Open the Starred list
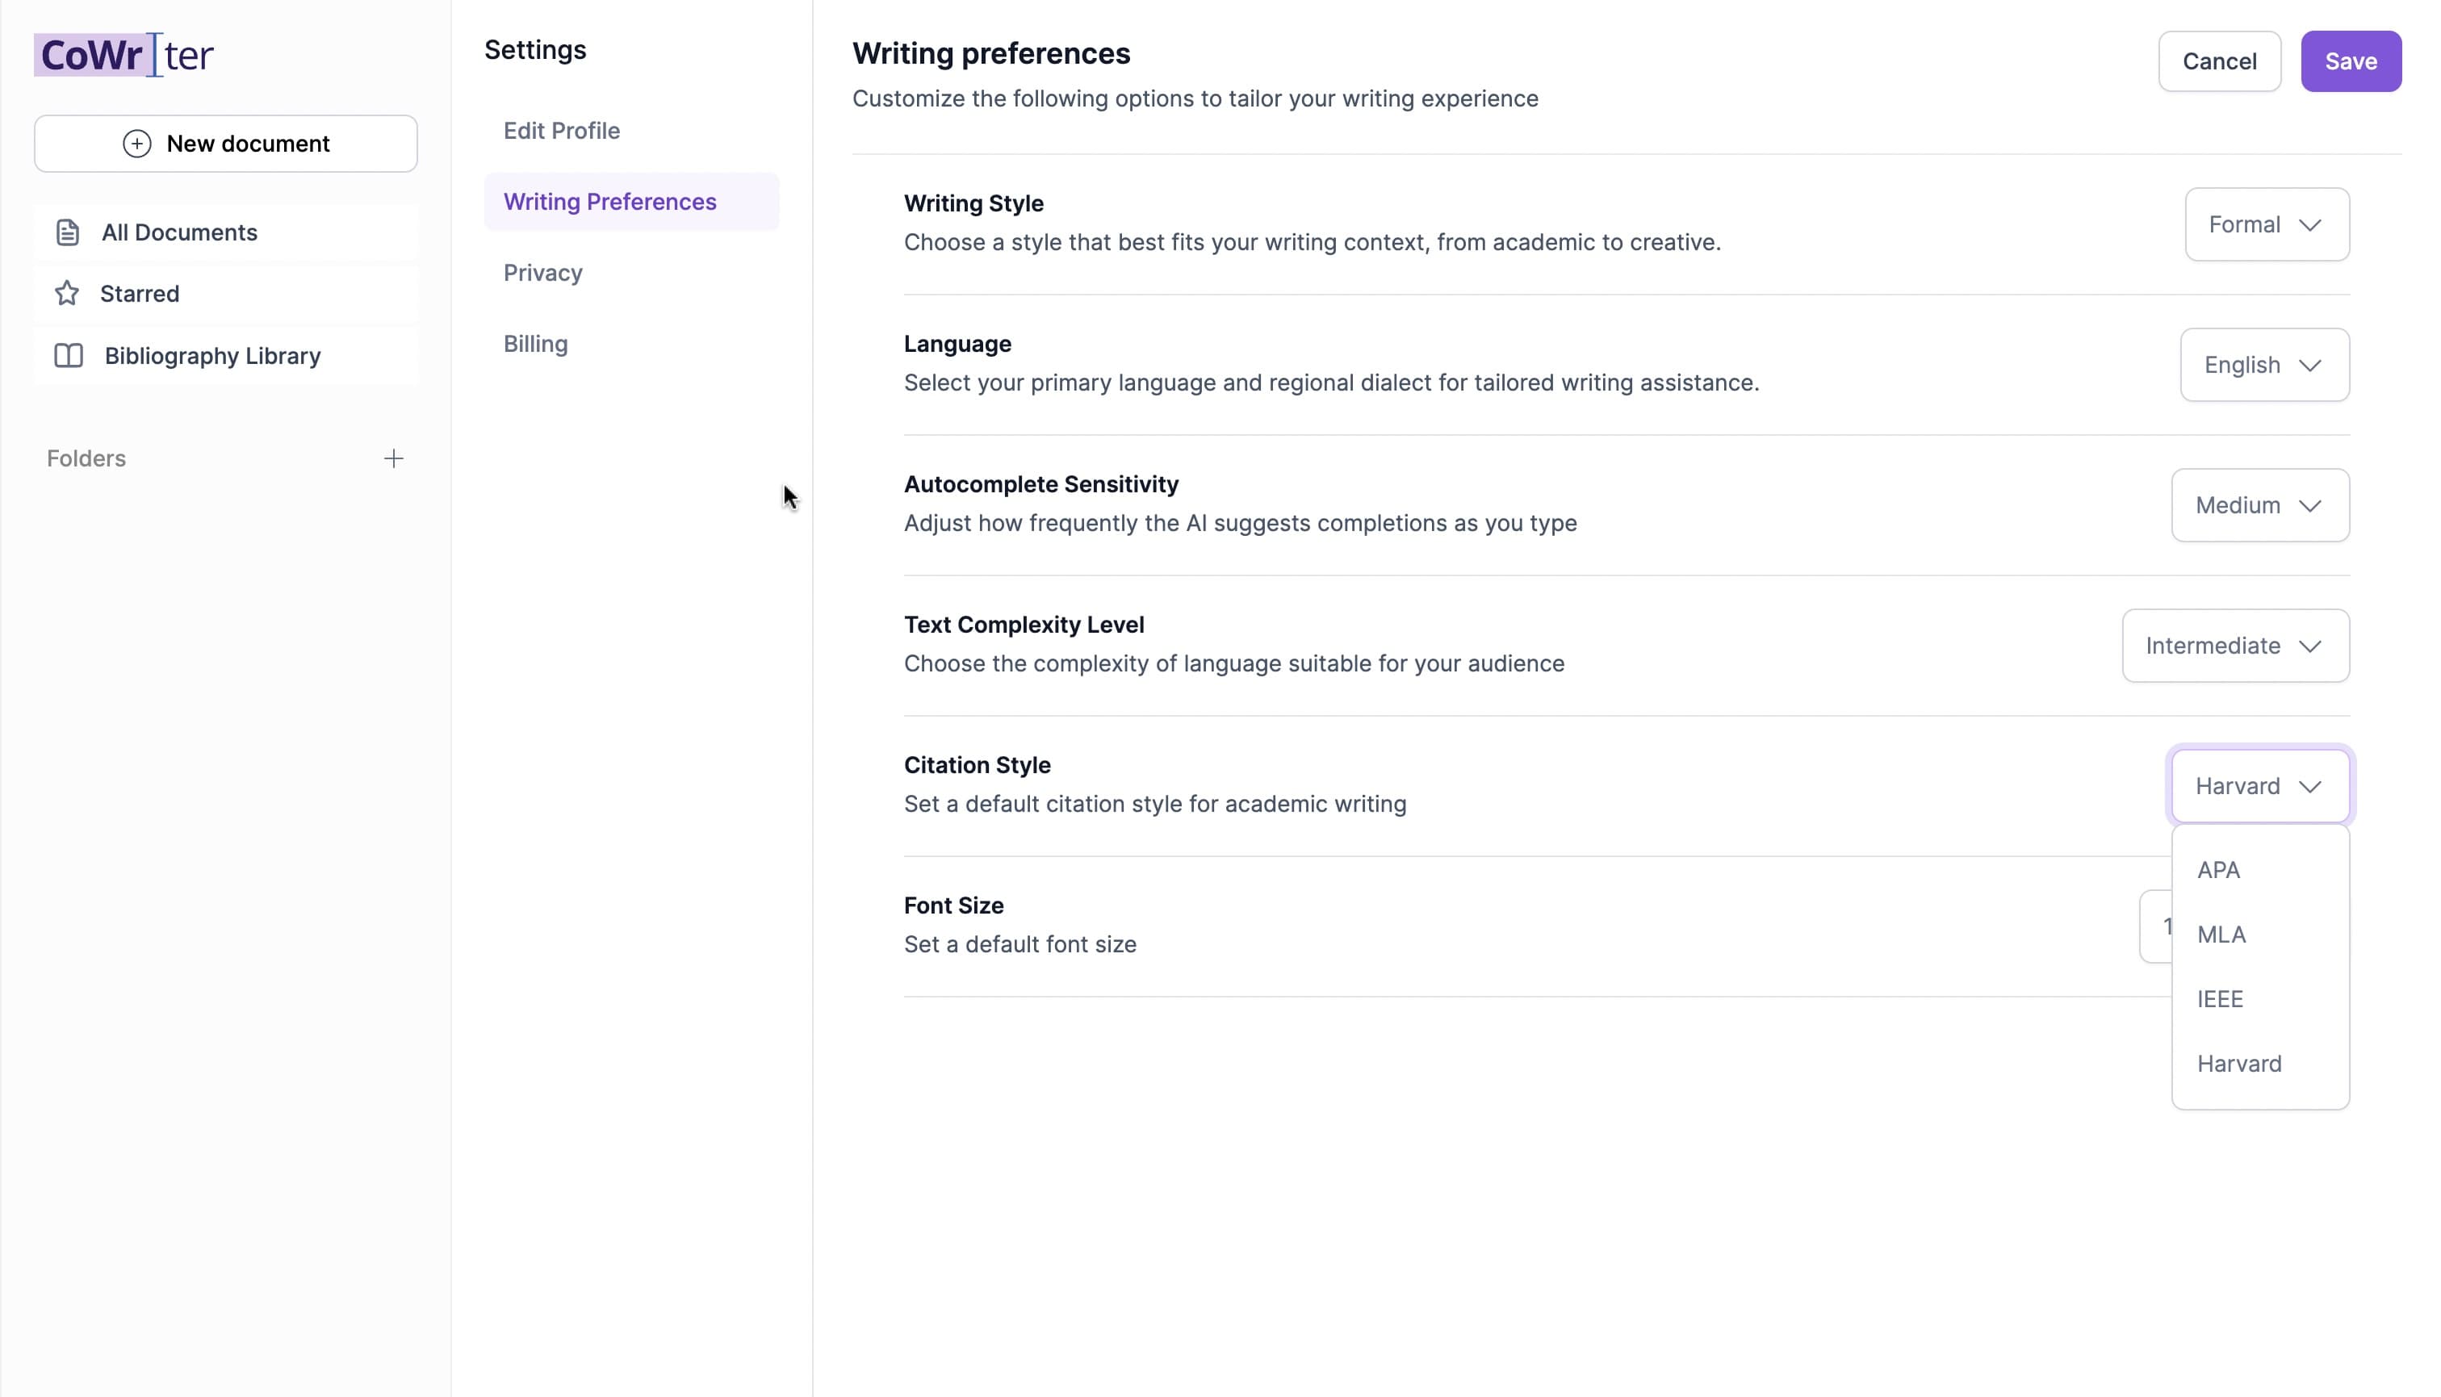 coord(225,294)
